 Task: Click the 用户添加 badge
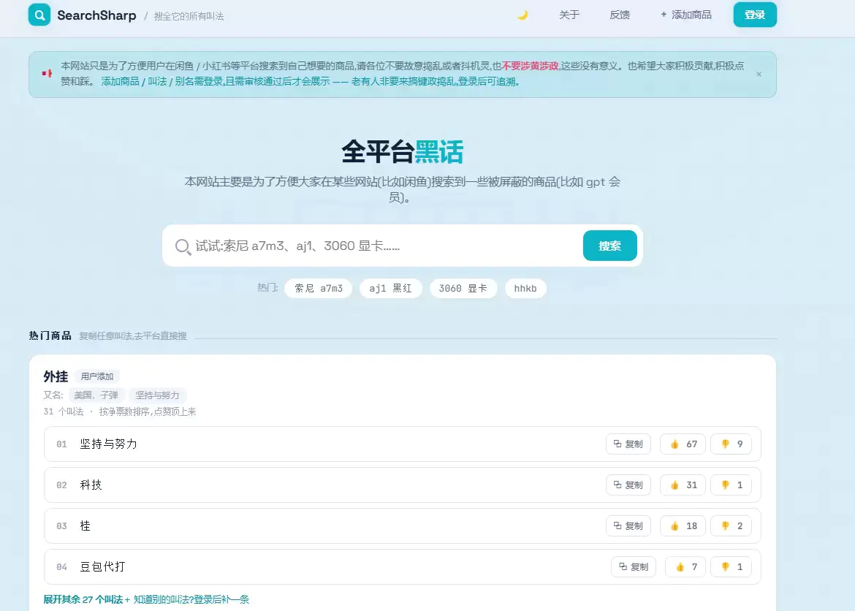tap(97, 376)
